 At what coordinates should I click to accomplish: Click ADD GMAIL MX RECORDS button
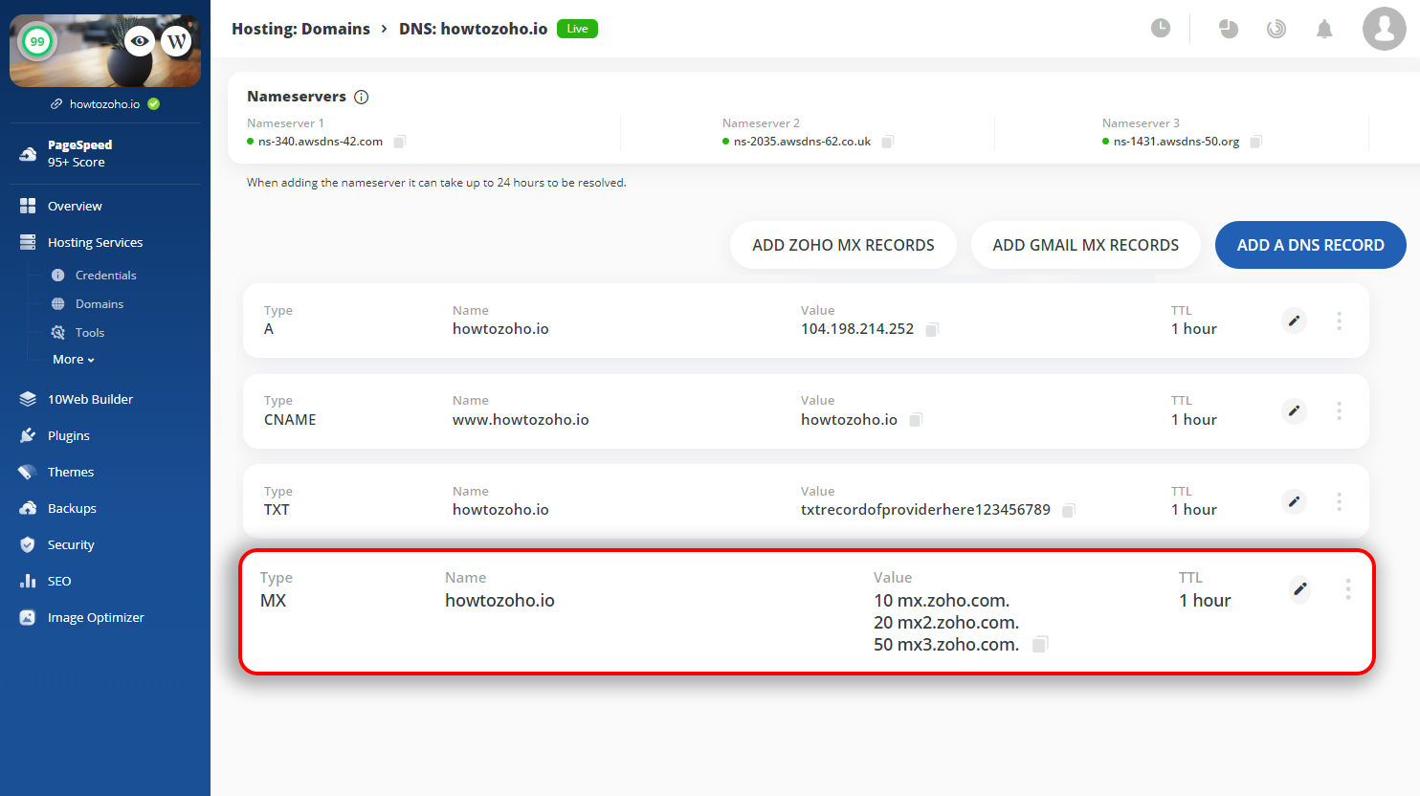(x=1086, y=245)
